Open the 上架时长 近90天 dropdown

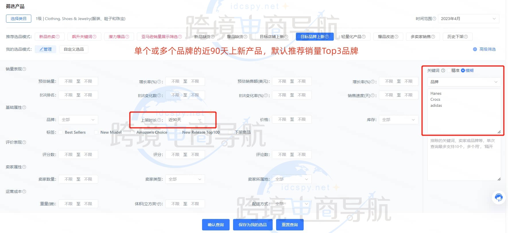click(185, 120)
